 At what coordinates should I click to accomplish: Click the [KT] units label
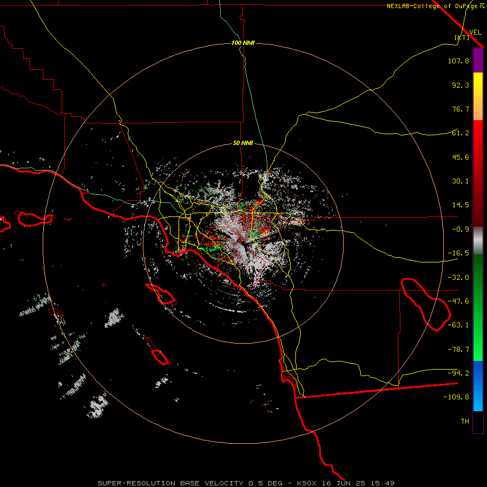click(462, 37)
